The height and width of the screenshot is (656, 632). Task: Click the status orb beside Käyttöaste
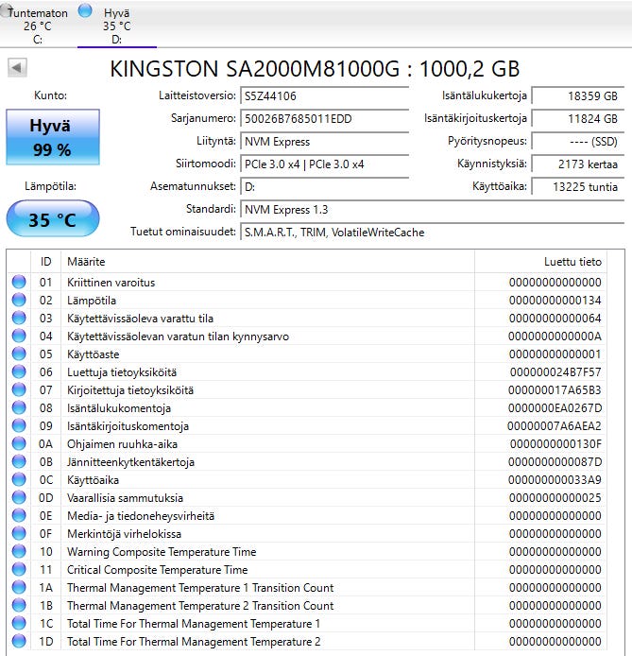[x=19, y=354]
